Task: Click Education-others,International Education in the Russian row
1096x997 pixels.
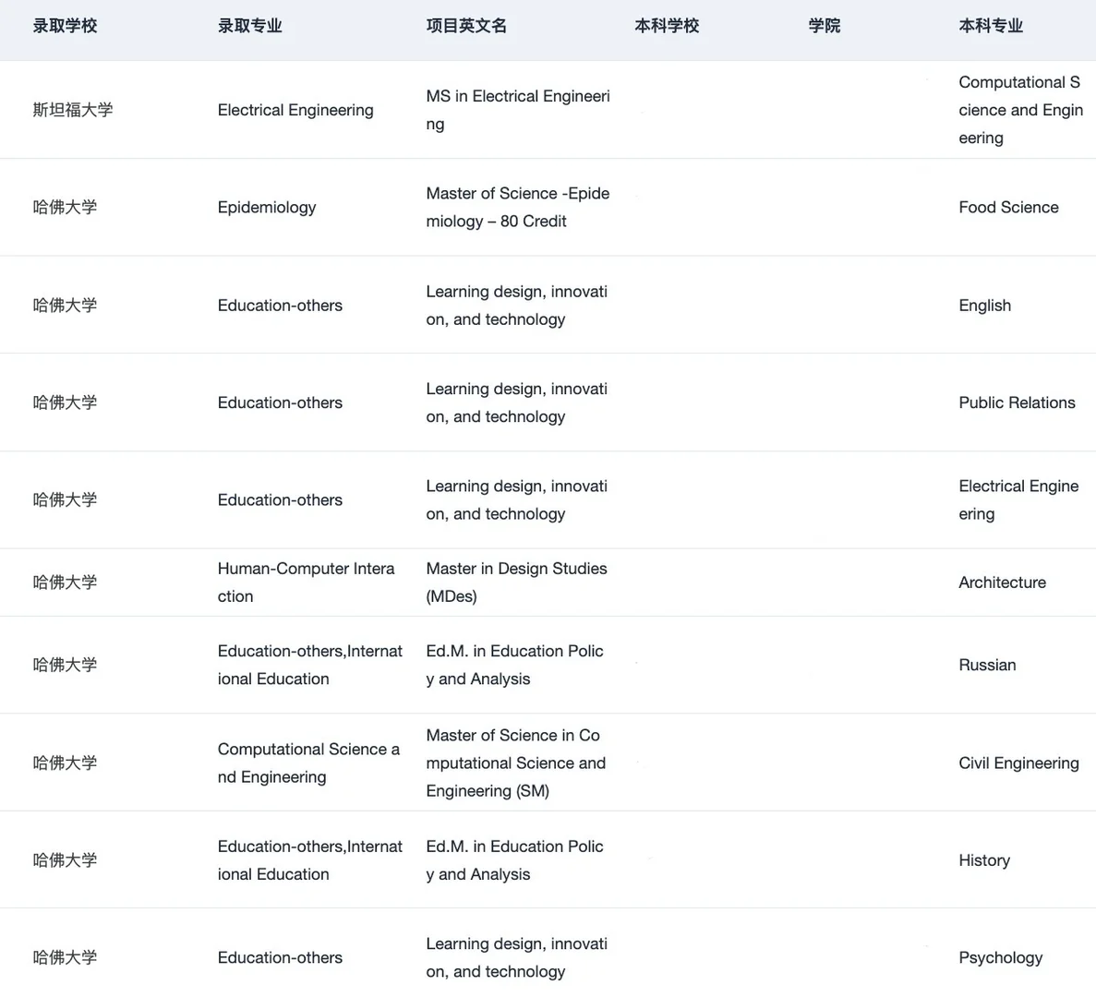Action: click(309, 665)
